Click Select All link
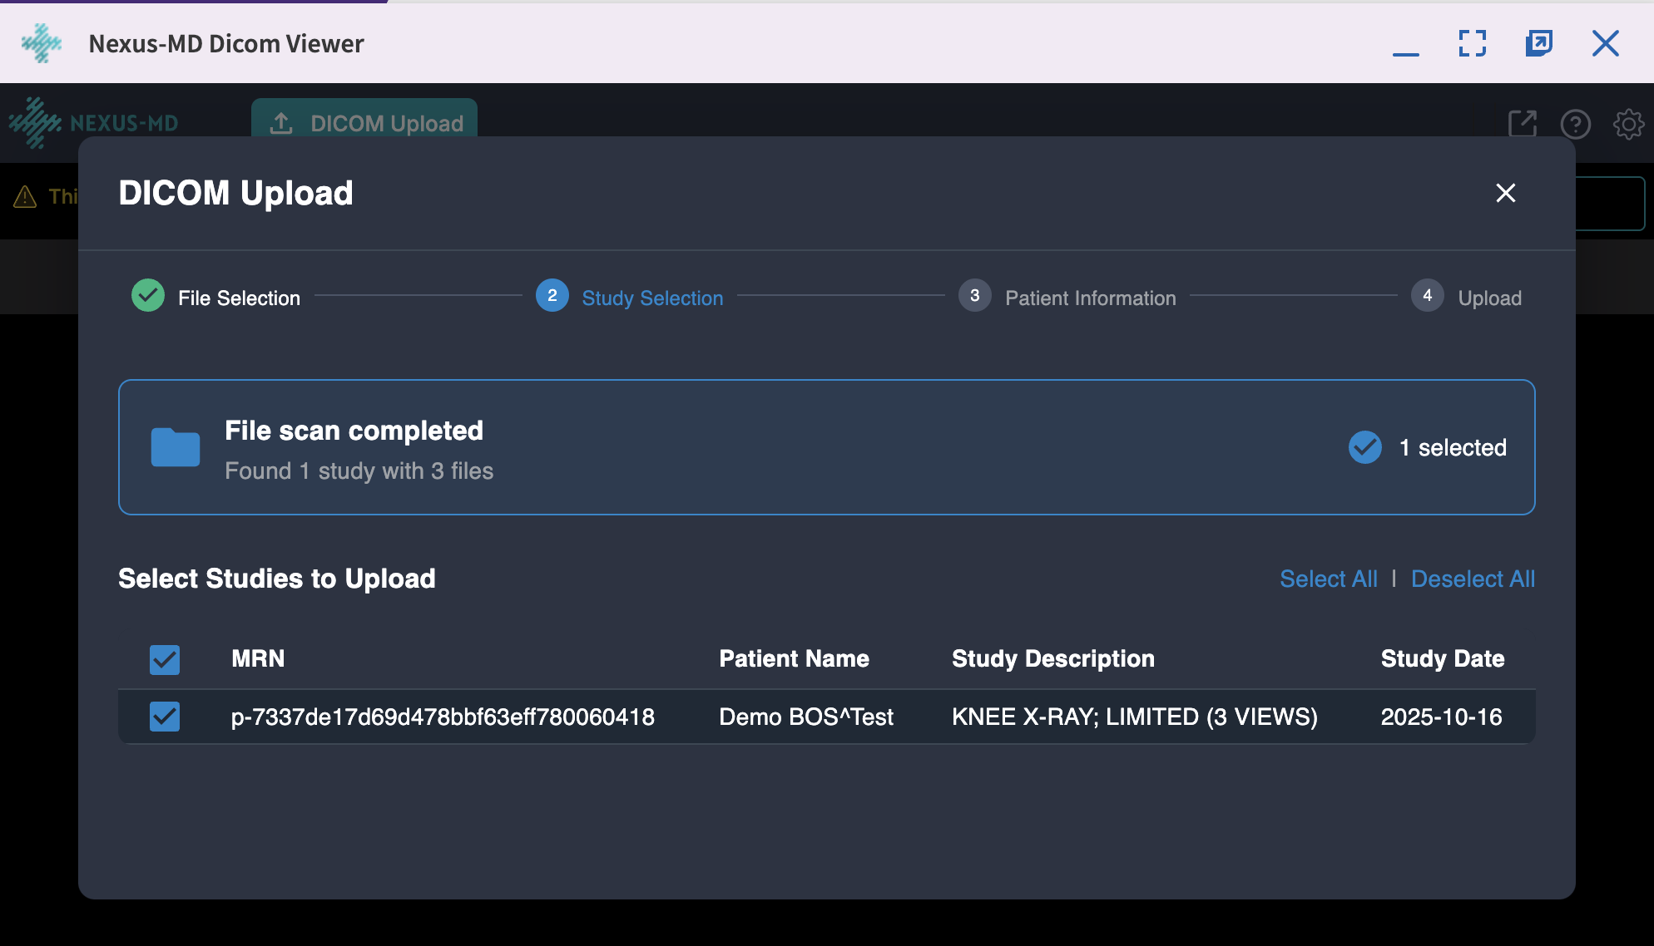 [x=1328, y=579]
